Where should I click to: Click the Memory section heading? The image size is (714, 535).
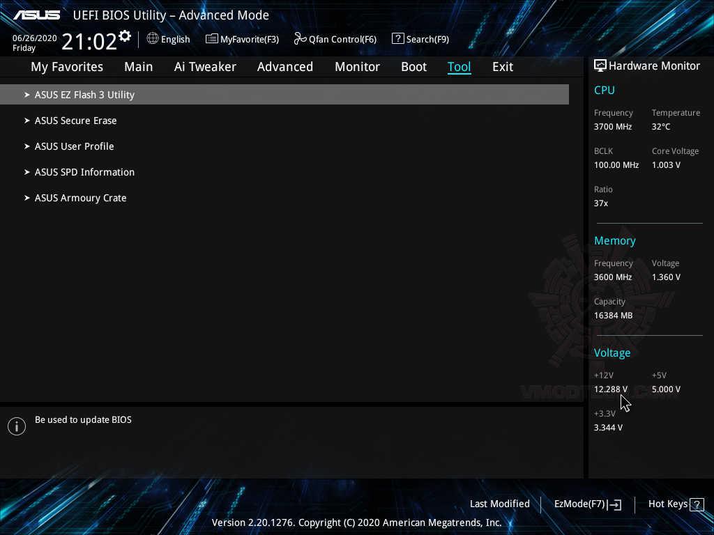(x=615, y=240)
